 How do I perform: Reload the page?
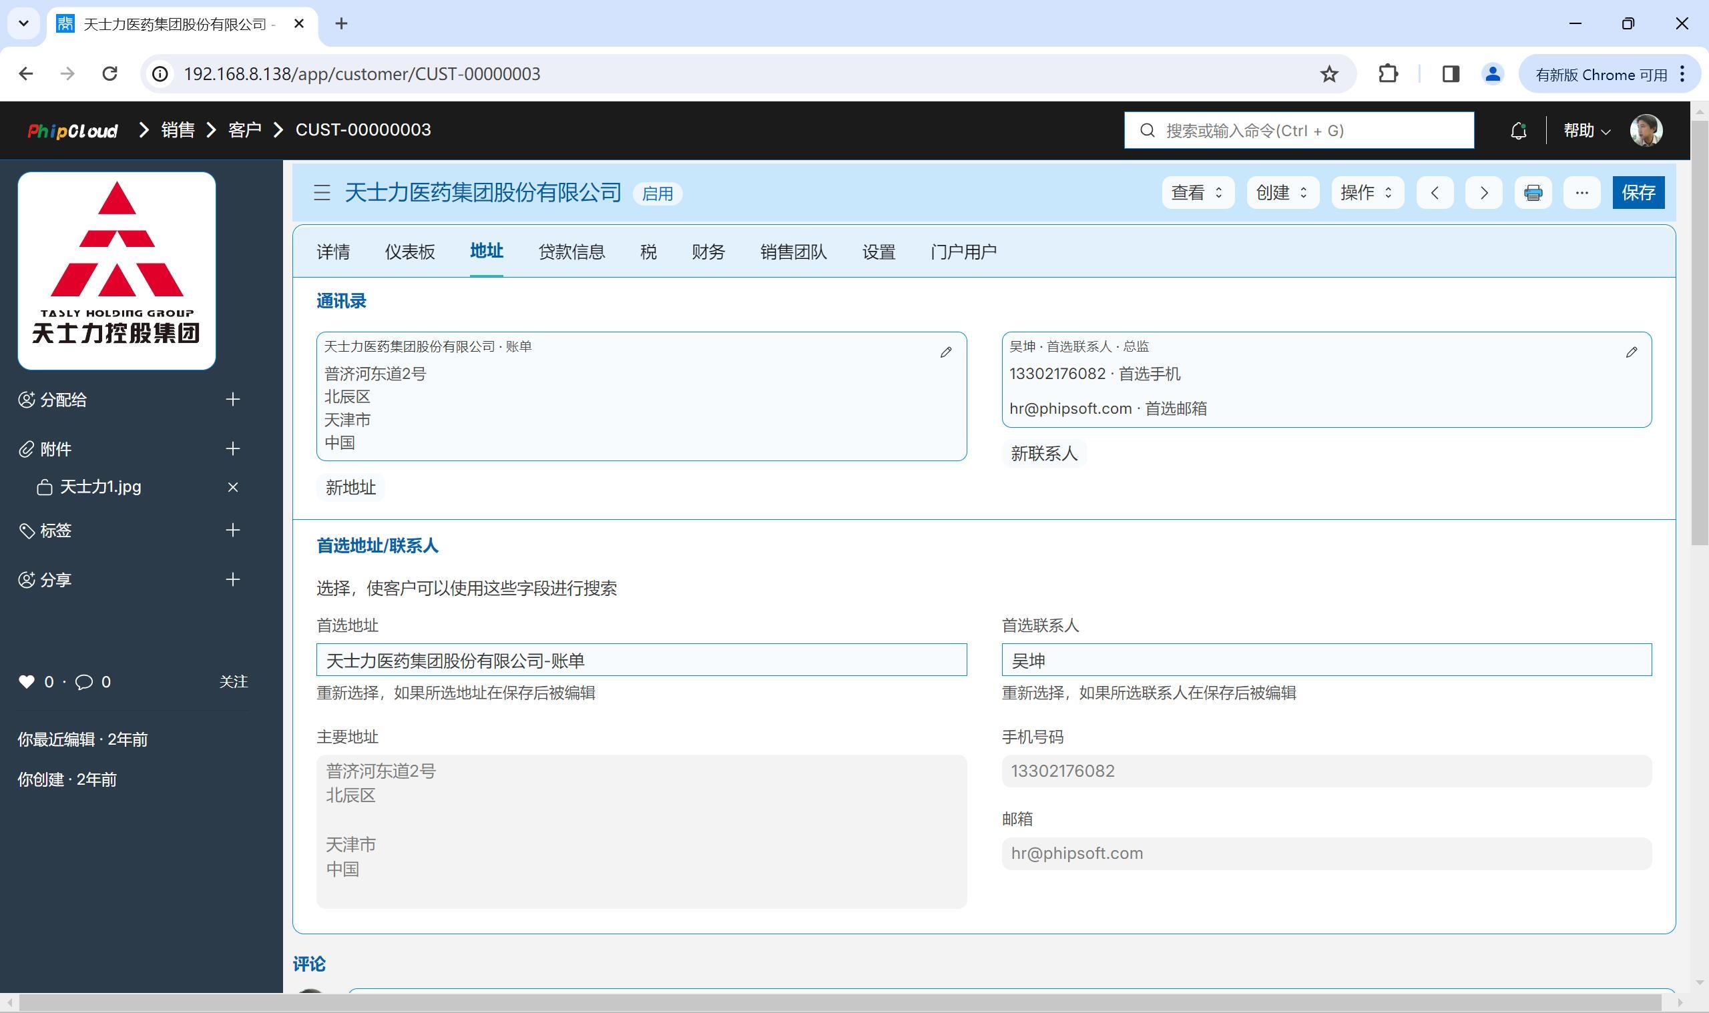click(110, 73)
